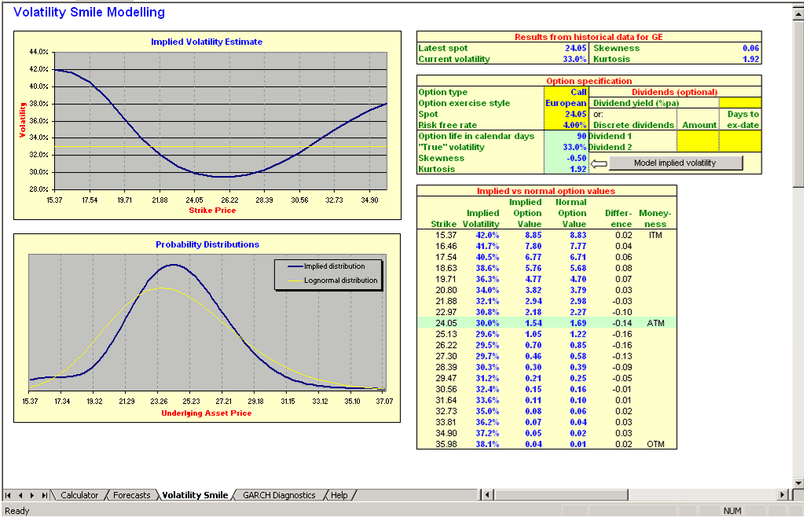Screen dimensions: 804x517
Task: Click implied volatility 29.5% cell
Action: [x=487, y=346]
